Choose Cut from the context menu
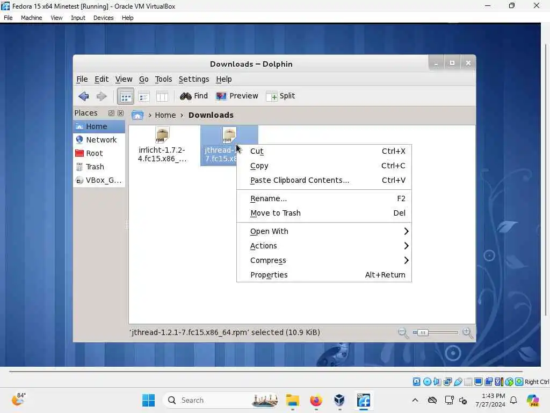Viewport: 550px width, 413px height. [324, 151]
